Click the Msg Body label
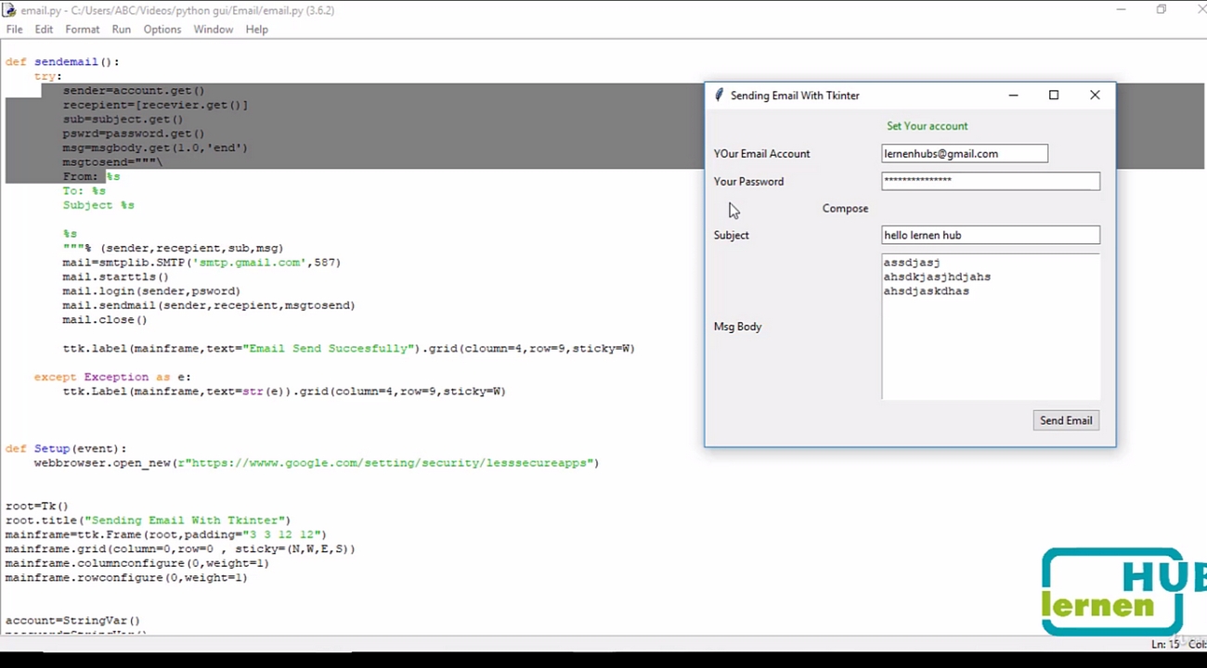Image resolution: width=1207 pixels, height=668 pixels. (737, 327)
